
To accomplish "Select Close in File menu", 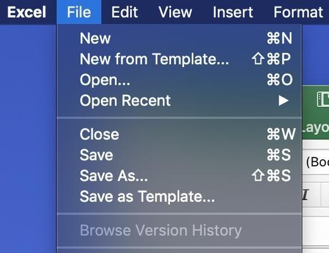I will pyautogui.click(x=179, y=134).
